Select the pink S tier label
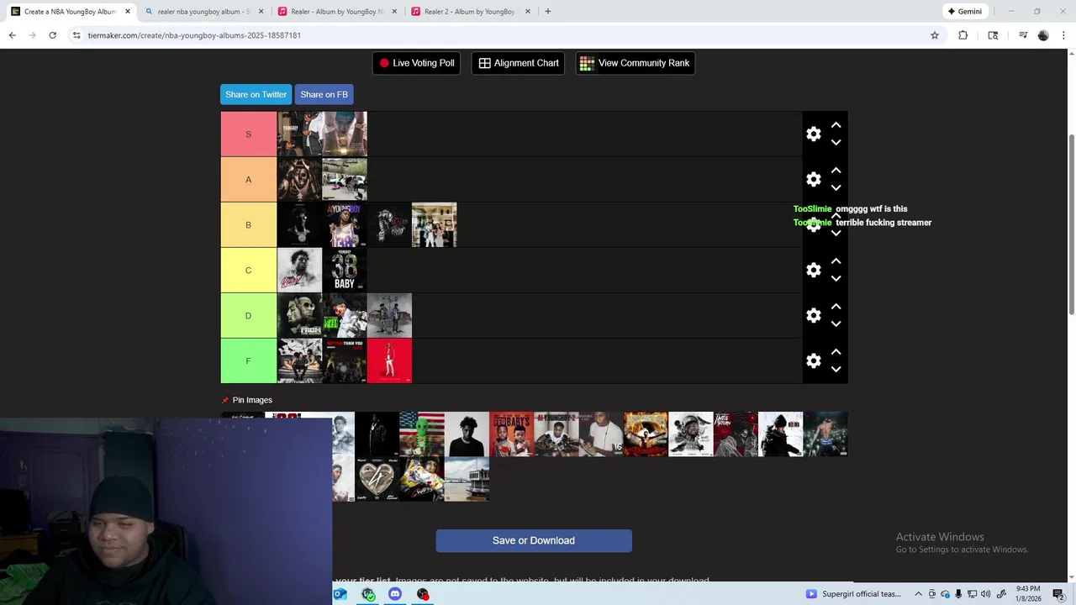 pyautogui.click(x=248, y=134)
